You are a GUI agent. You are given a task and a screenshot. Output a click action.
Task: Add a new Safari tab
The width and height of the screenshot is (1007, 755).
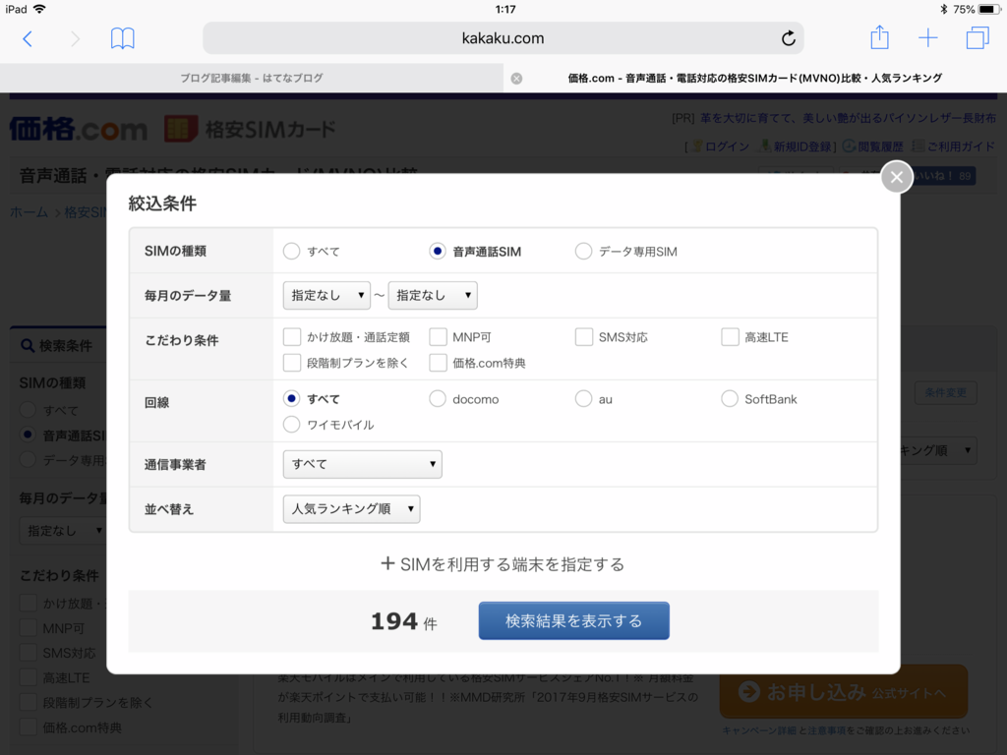tap(928, 38)
